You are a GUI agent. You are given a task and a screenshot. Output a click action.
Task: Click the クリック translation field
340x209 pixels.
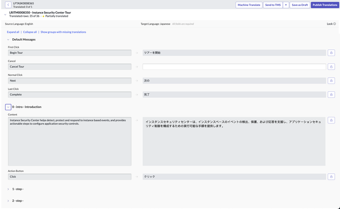[x=234, y=177]
